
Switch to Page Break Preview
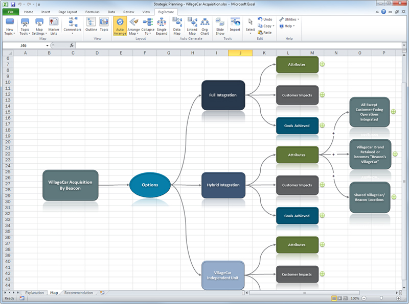click(x=346, y=298)
